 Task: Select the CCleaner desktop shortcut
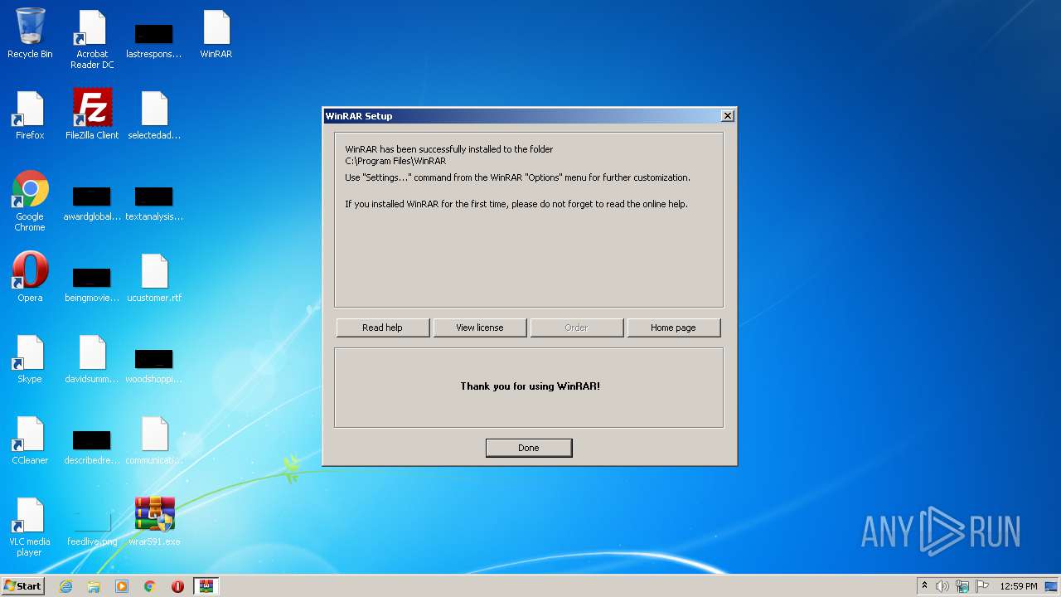pyautogui.click(x=30, y=441)
